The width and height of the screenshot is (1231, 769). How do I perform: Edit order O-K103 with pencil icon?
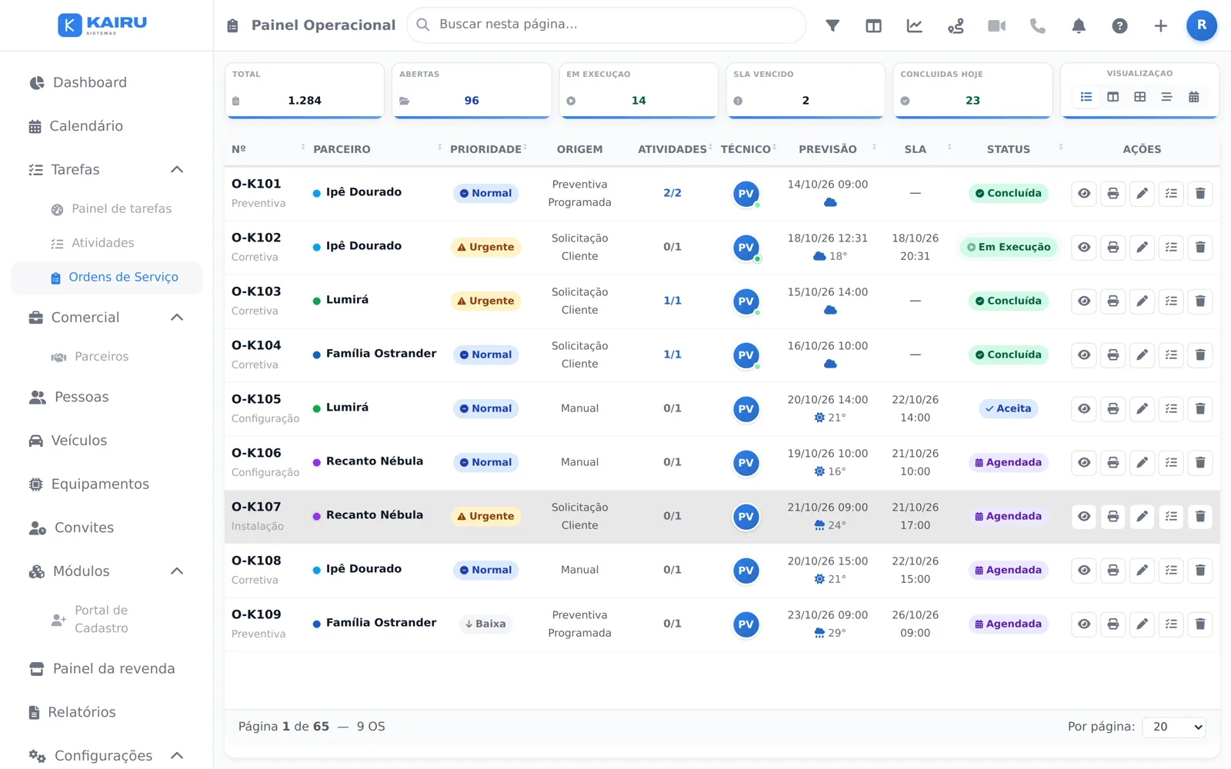[x=1142, y=301]
